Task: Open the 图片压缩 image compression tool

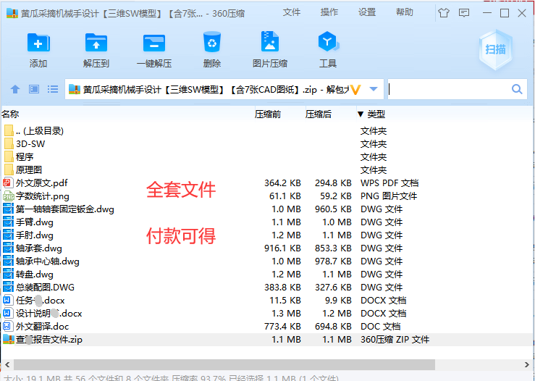Action: (270, 42)
